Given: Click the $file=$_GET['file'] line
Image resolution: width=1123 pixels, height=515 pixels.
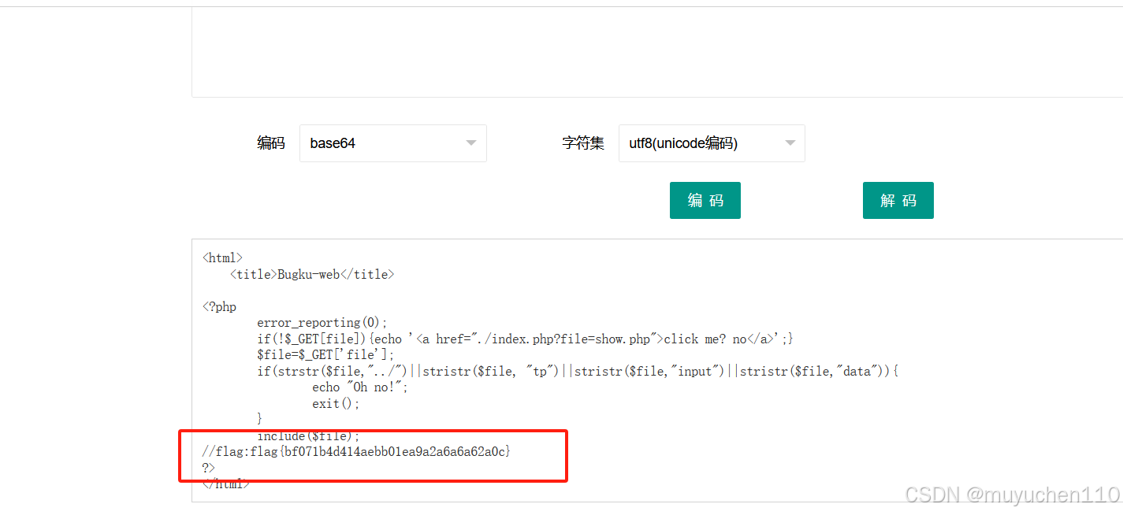Looking at the screenshot, I should (x=325, y=354).
